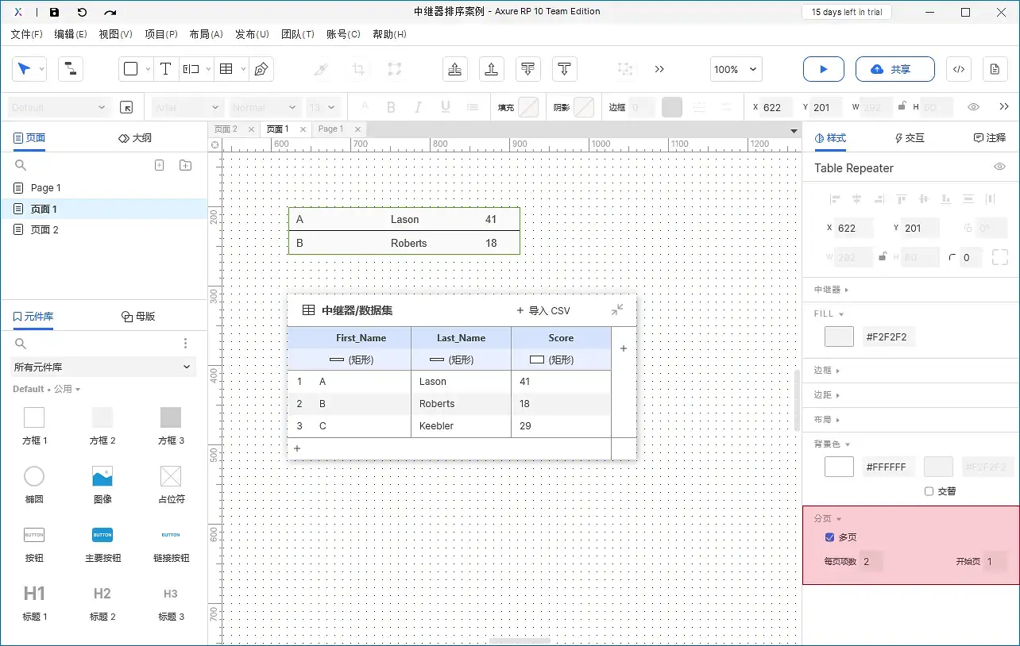Screen dimensions: 1020x646
Task: Open the 100% zoom dropdown
Action: click(x=736, y=69)
